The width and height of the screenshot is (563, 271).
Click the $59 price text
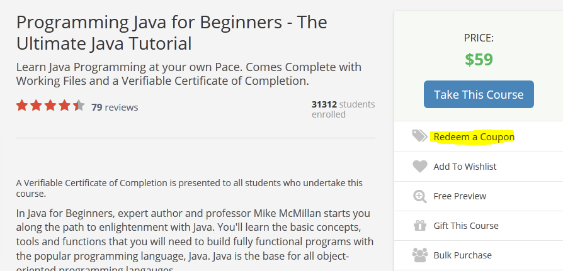coord(479,60)
